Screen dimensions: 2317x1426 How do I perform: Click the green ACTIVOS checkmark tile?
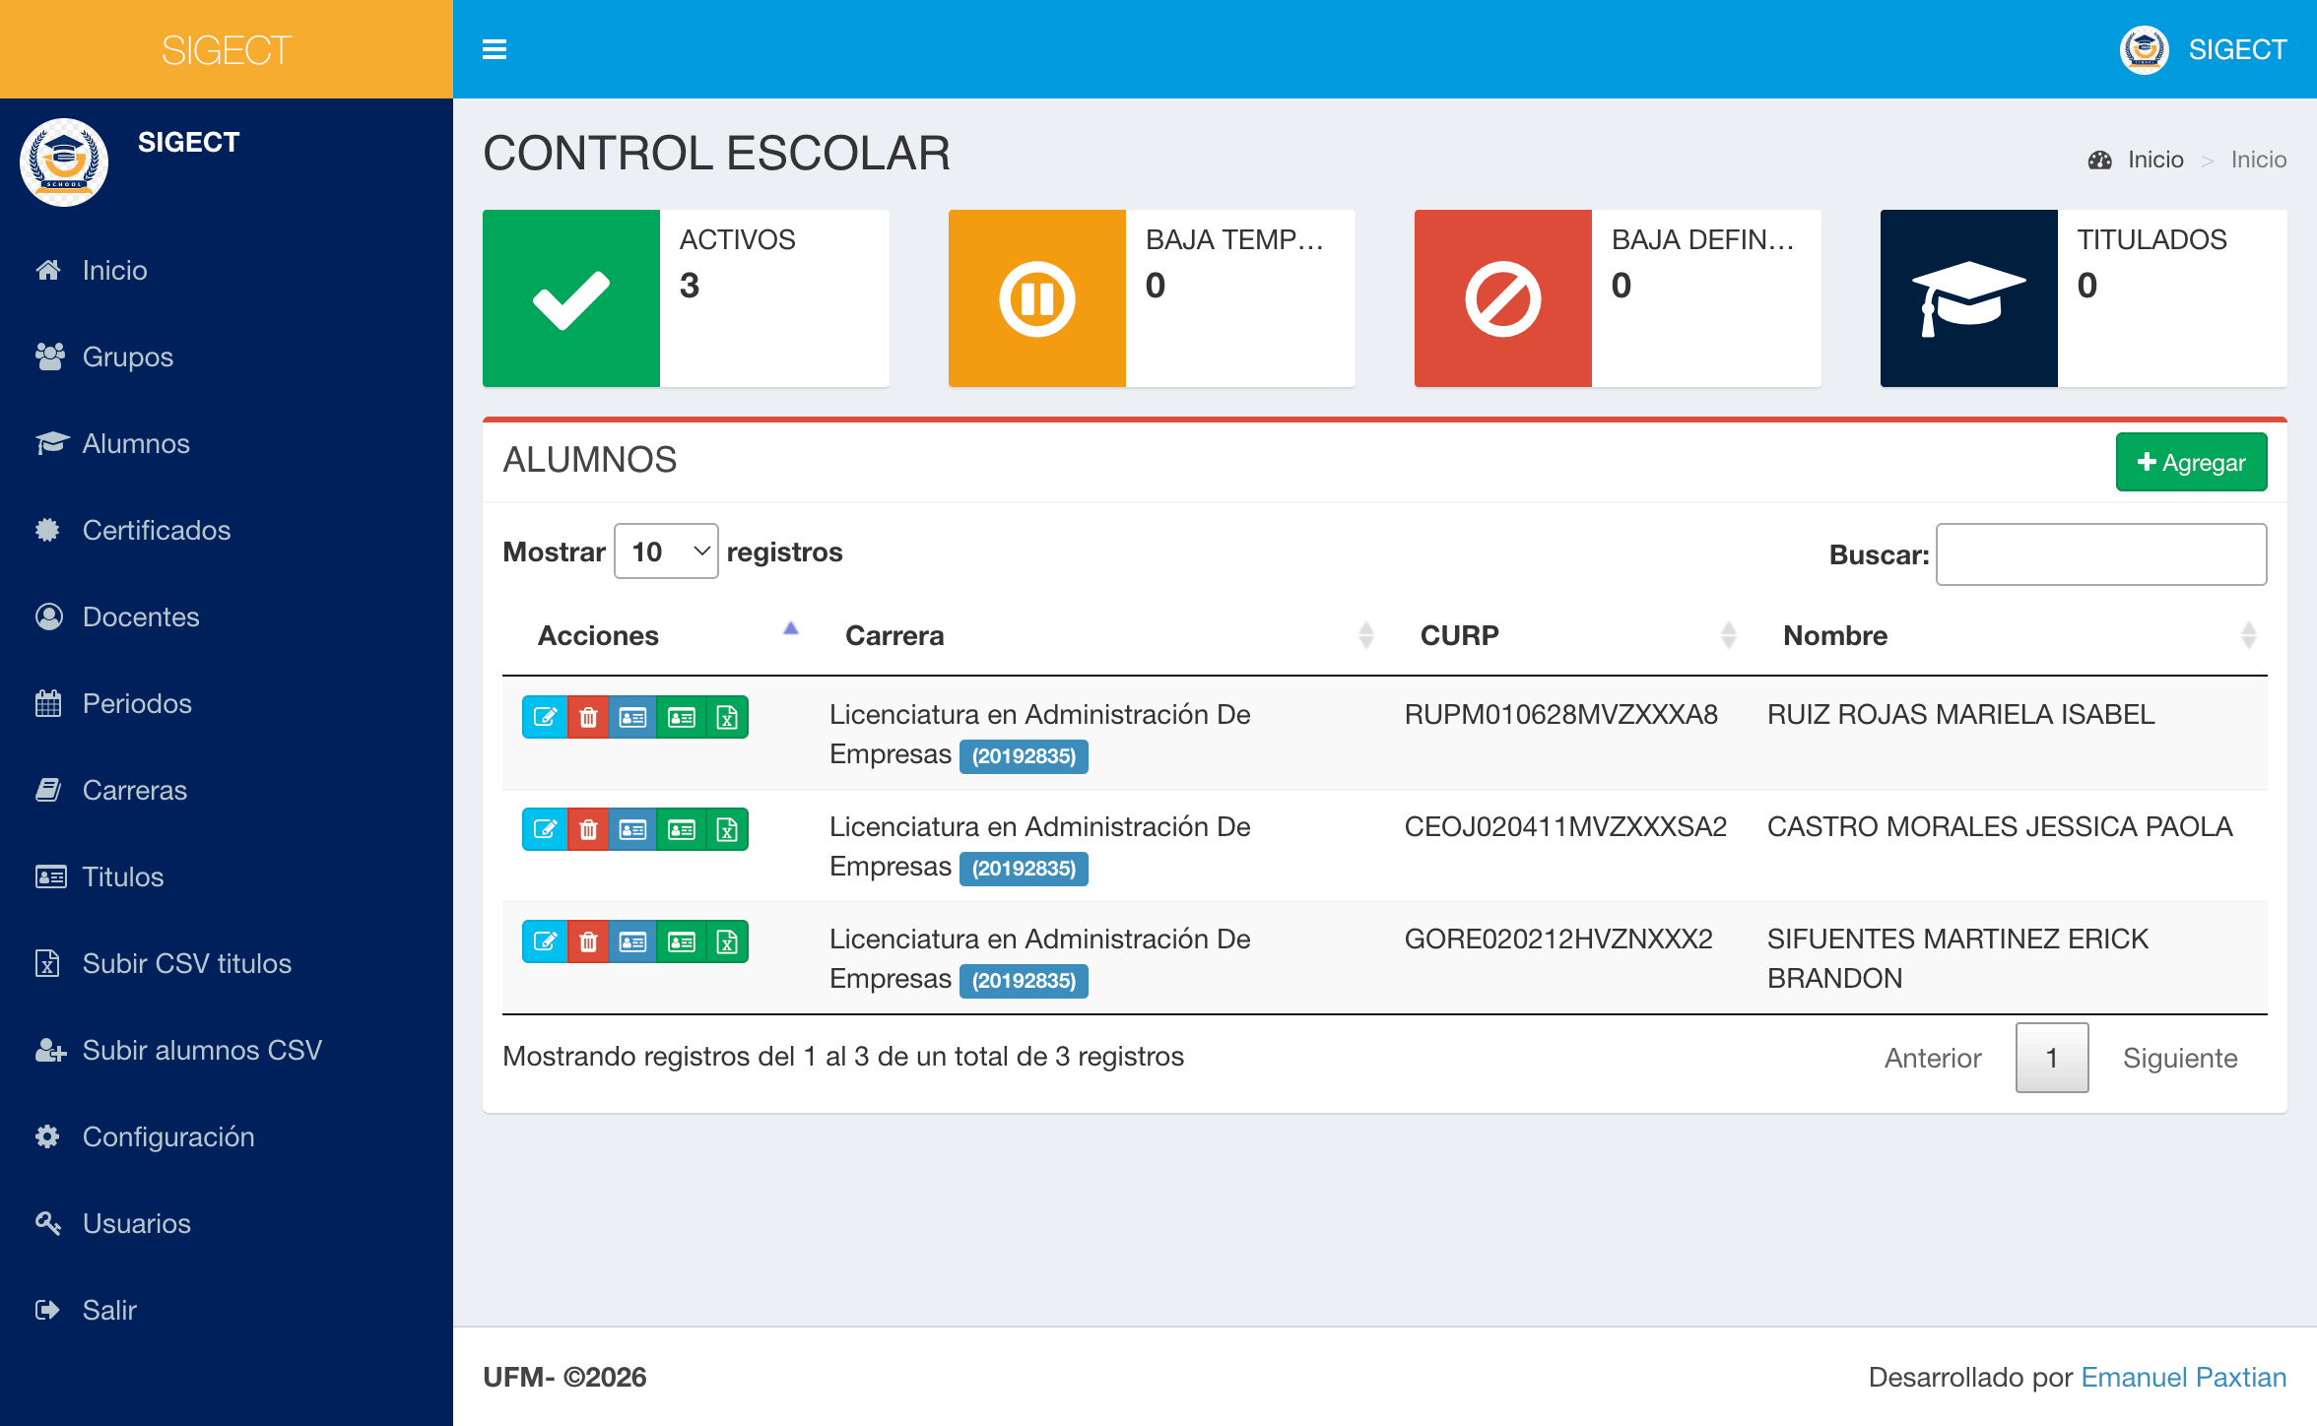[571, 298]
